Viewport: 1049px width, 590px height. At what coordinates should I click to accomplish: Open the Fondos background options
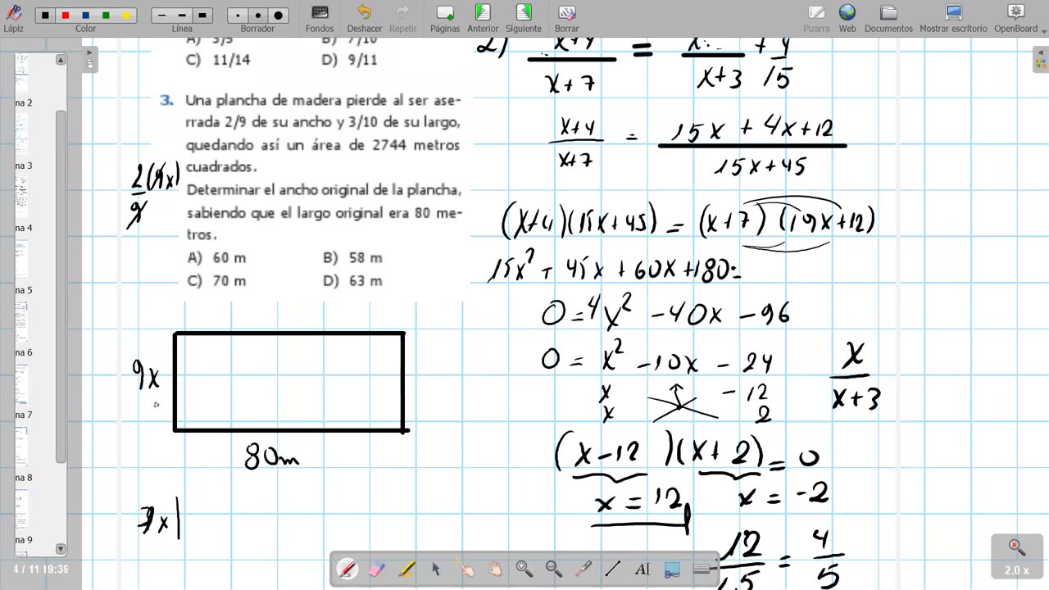tap(320, 18)
